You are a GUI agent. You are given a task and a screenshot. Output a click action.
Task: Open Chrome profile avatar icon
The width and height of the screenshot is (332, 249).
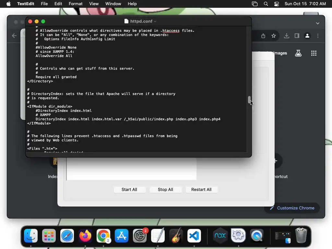(307, 36)
